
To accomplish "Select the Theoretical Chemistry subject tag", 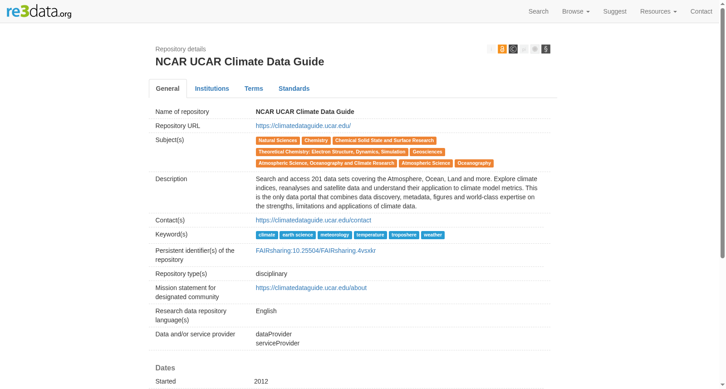I will (x=332, y=152).
